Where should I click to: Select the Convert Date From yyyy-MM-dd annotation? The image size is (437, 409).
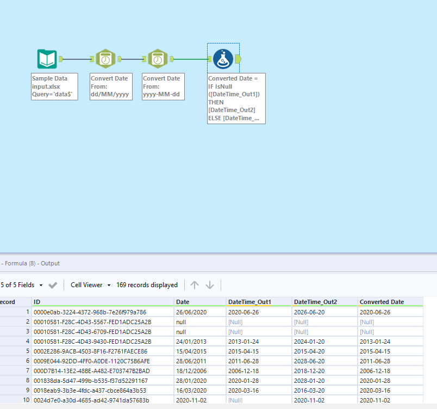(163, 86)
